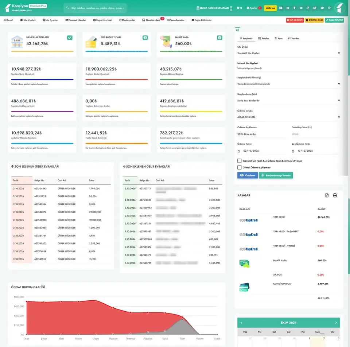Export Kasalar list to Excel file icon
This screenshot has width=350, height=347.
click(327, 195)
